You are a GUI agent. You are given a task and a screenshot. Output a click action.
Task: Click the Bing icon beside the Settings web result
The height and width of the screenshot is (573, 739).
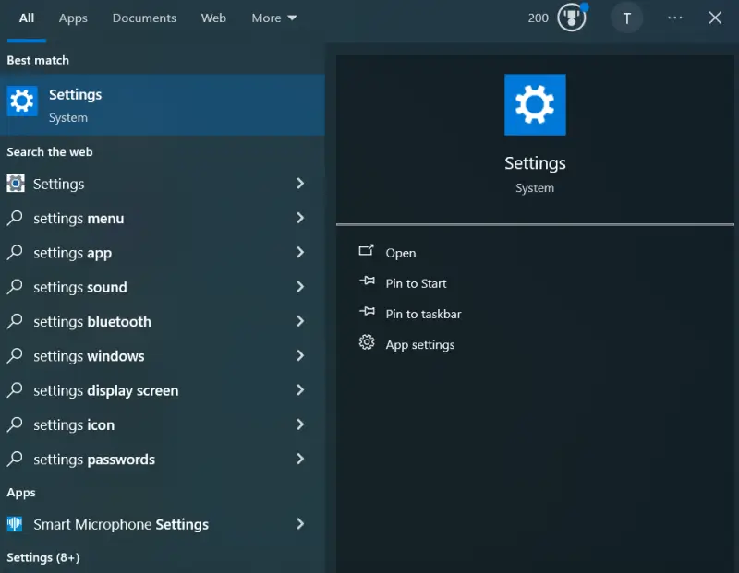tap(15, 184)
